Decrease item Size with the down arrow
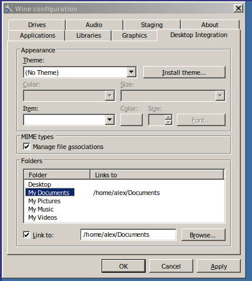This screenshot has height=281, width=252. click(169, 123)
